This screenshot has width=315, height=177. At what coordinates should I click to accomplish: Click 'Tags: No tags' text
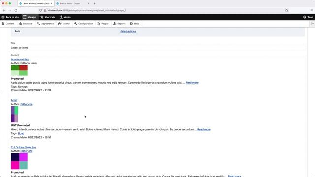point(19,87)
